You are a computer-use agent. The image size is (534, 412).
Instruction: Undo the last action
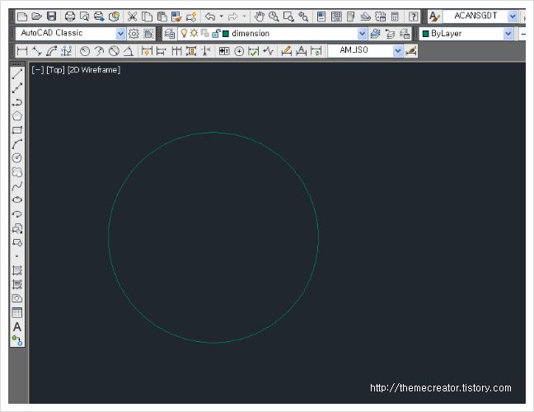[x=210, y=16]
